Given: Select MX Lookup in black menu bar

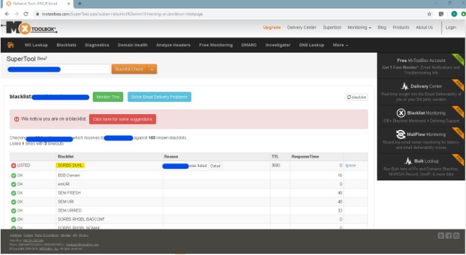Looking at the screenshot, I should tap(36, 45).
